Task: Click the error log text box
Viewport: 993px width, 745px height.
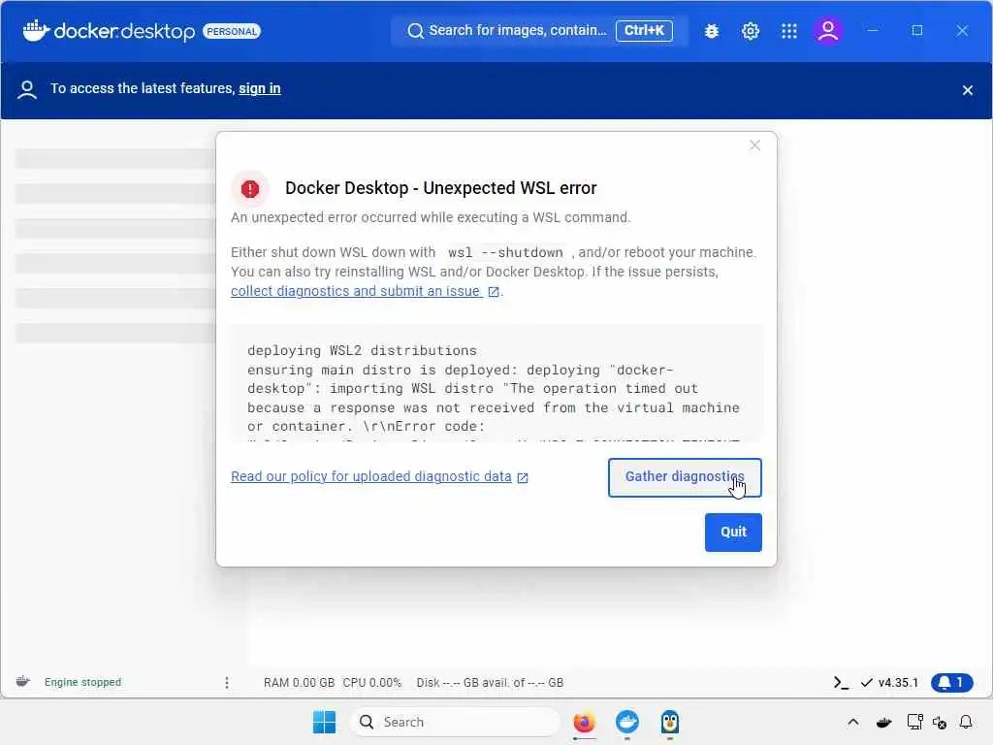Action: coord(496,383)
